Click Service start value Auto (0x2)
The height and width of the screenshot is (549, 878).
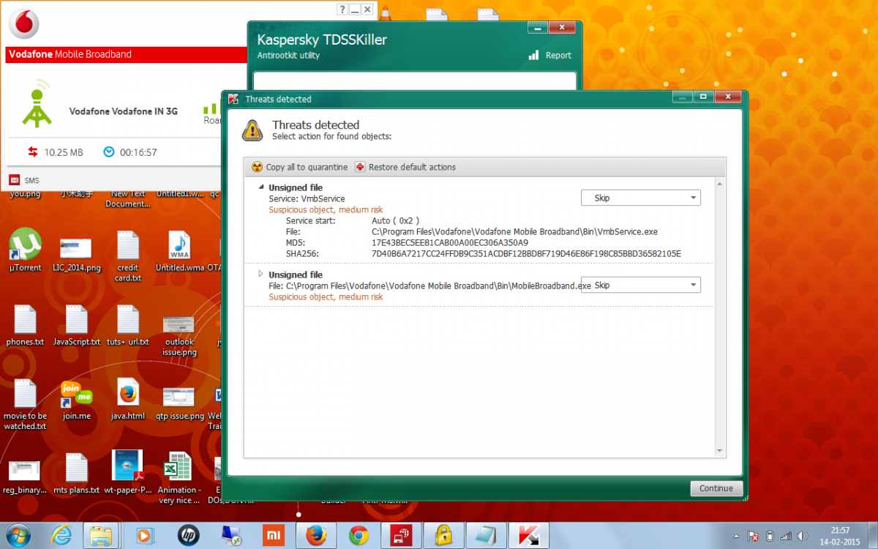tap(395, 220)
